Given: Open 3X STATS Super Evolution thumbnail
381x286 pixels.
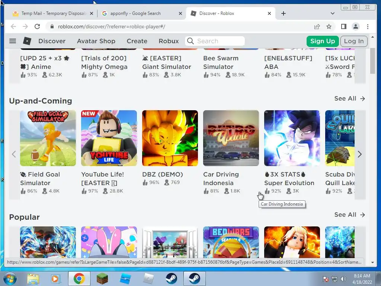Looking at the screenshot, I should point(292,138).
